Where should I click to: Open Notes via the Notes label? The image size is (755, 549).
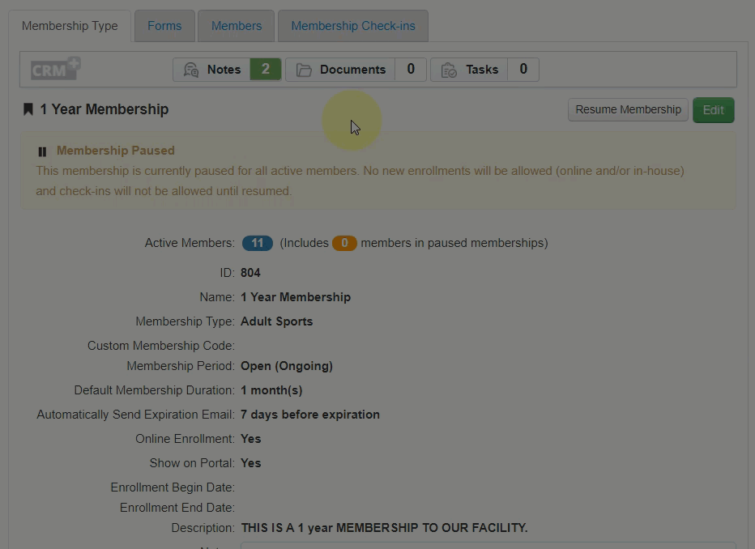pyautogui.click(x=224, y=70)
